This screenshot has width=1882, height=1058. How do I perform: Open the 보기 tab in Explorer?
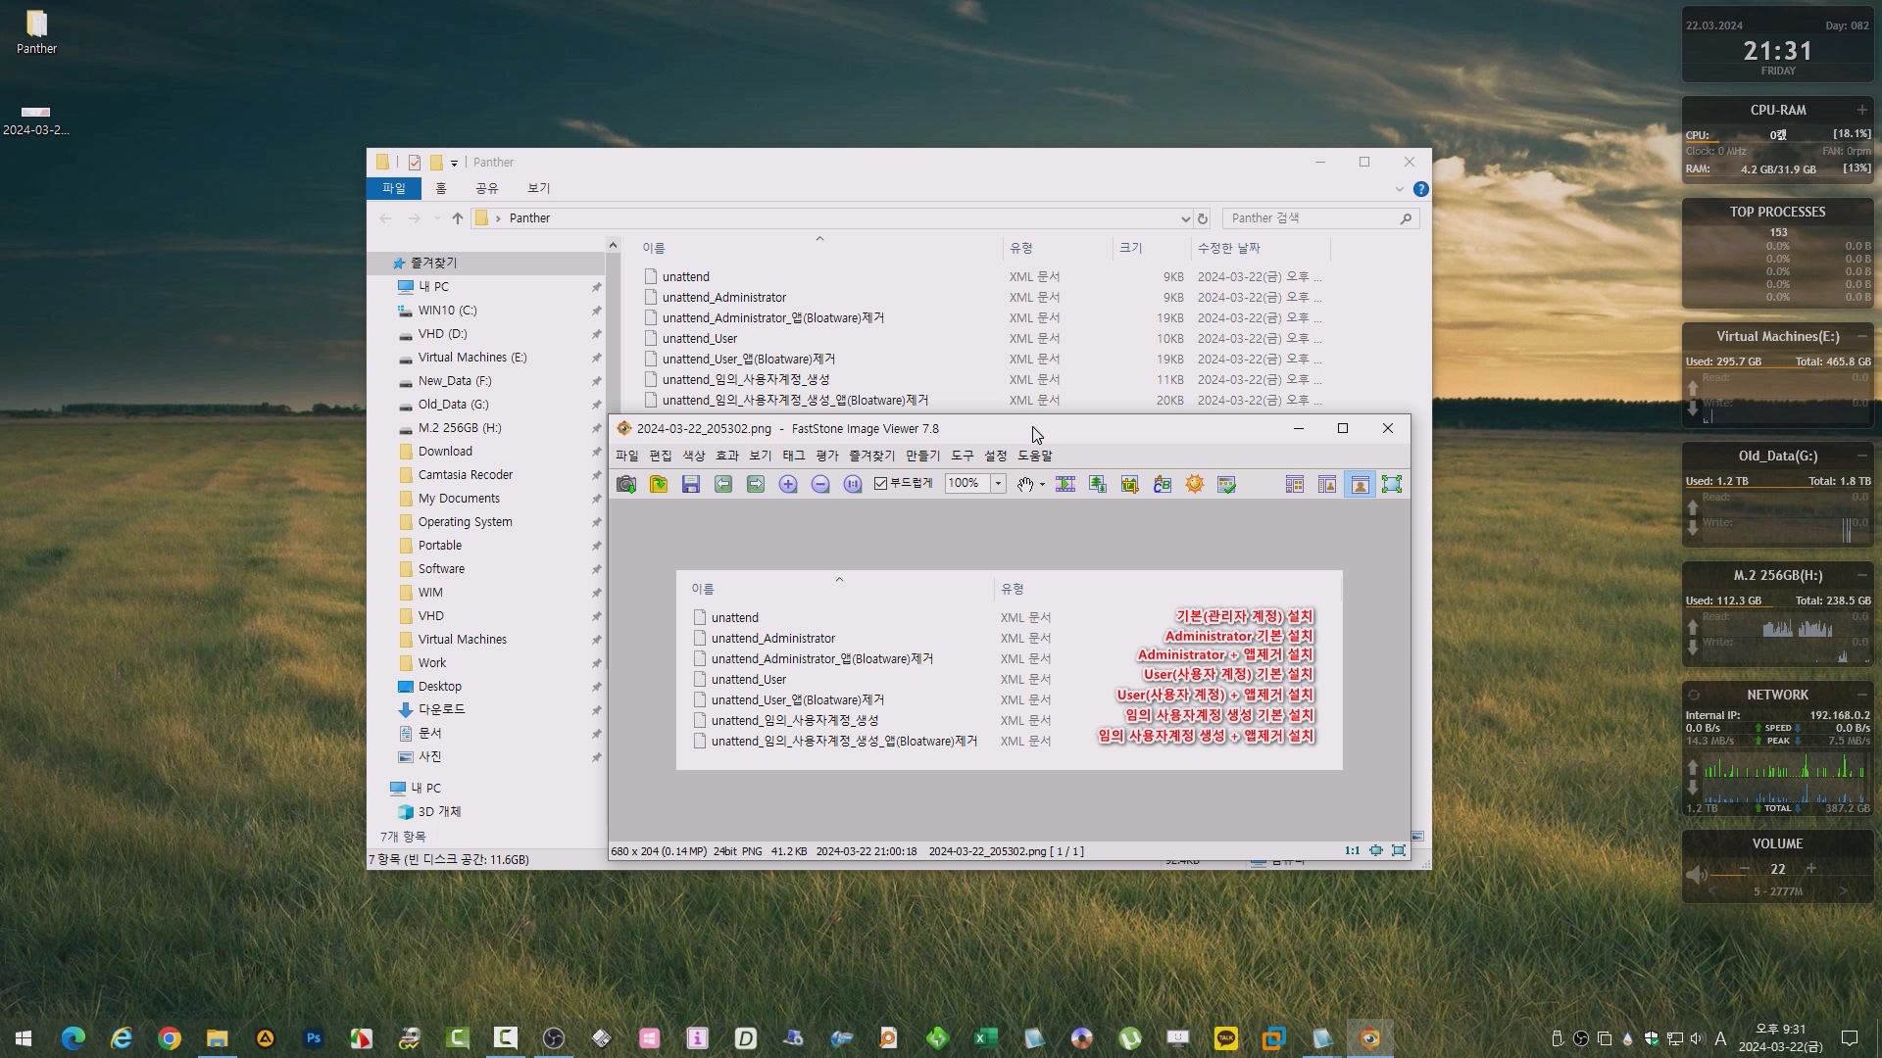click(x=538, y=188)
